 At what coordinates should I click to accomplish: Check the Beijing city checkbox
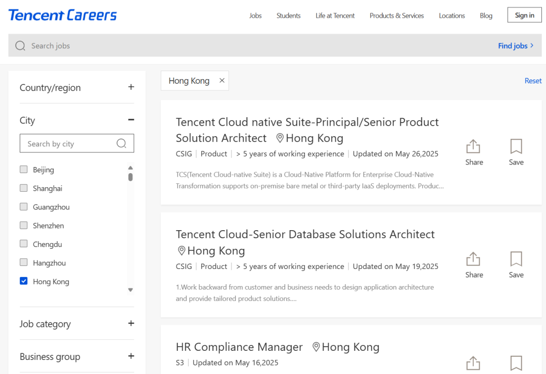click(24, 169)
